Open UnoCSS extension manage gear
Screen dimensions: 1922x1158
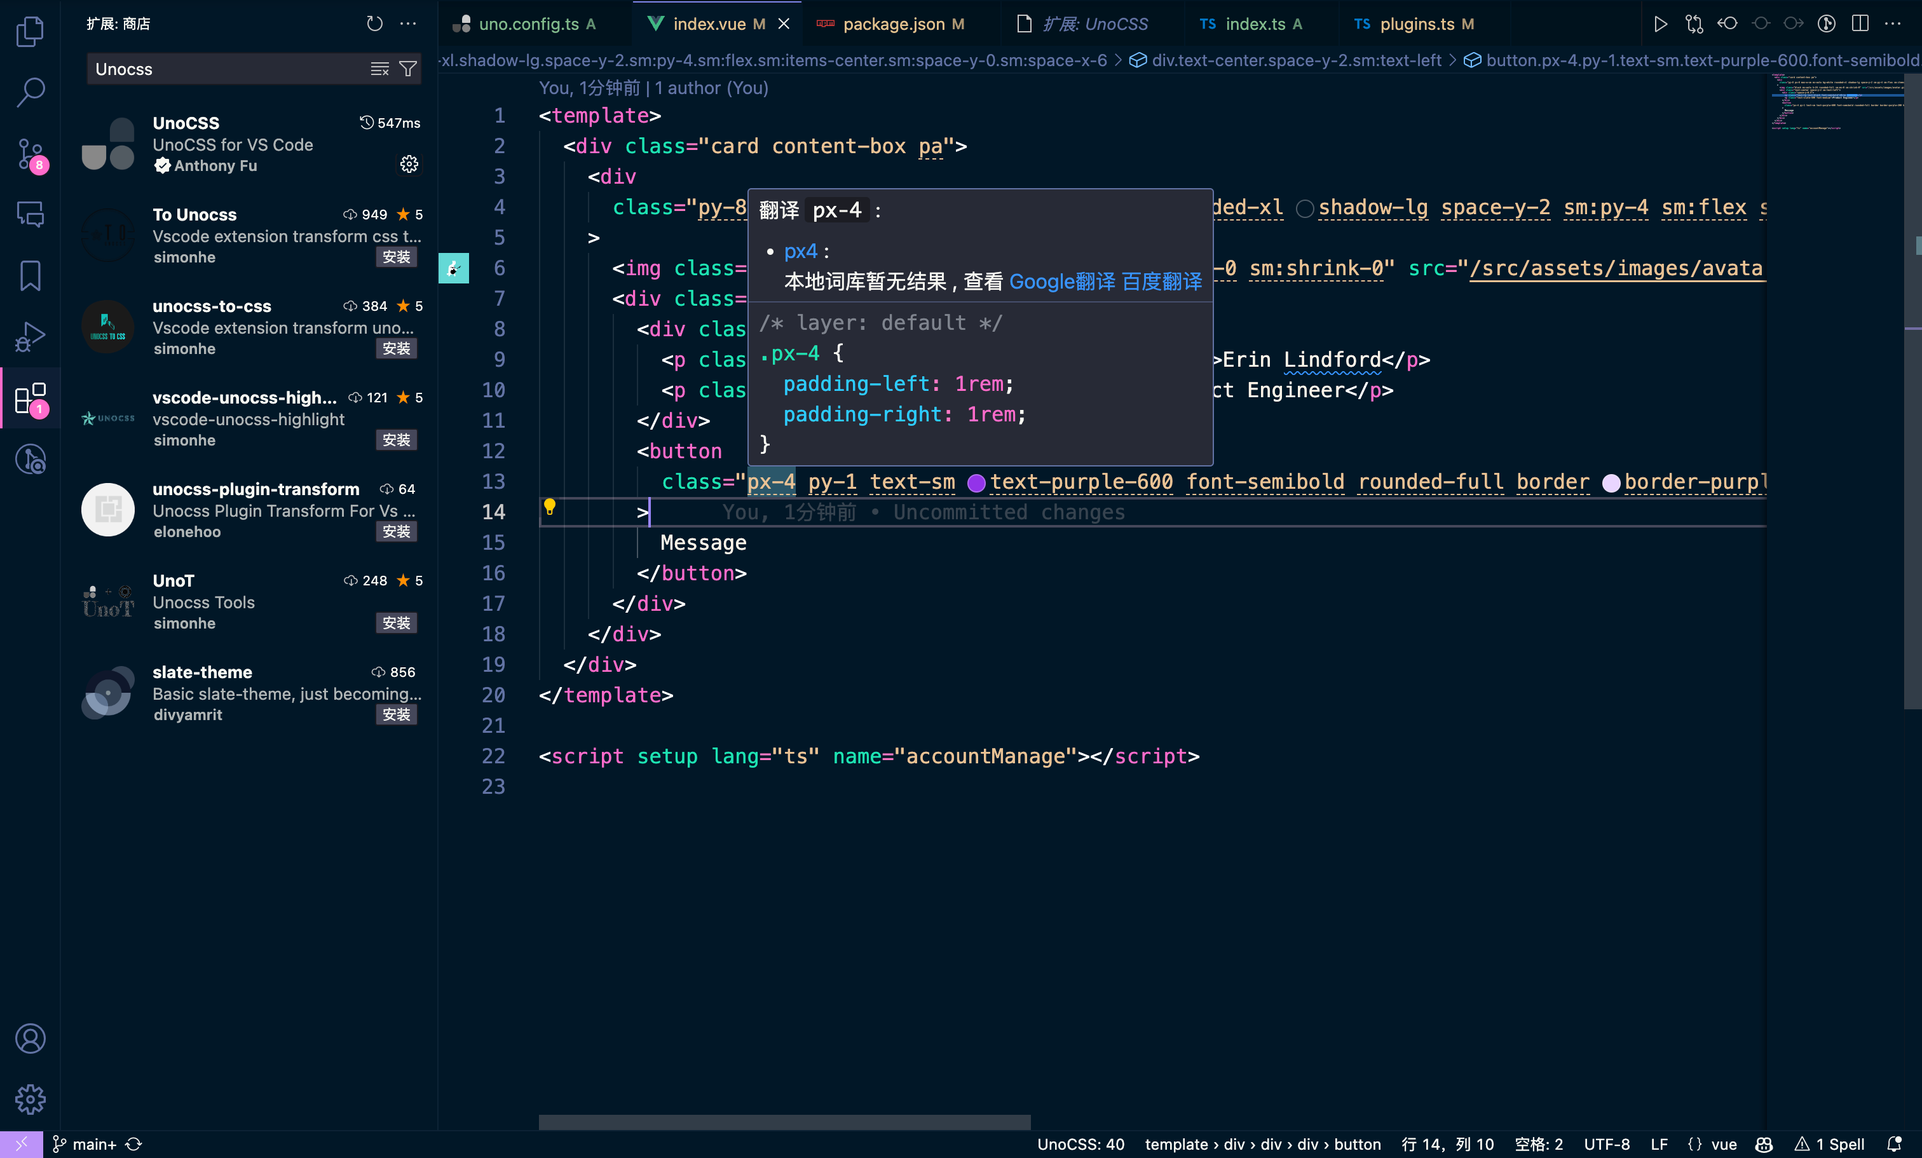[409, 164]
